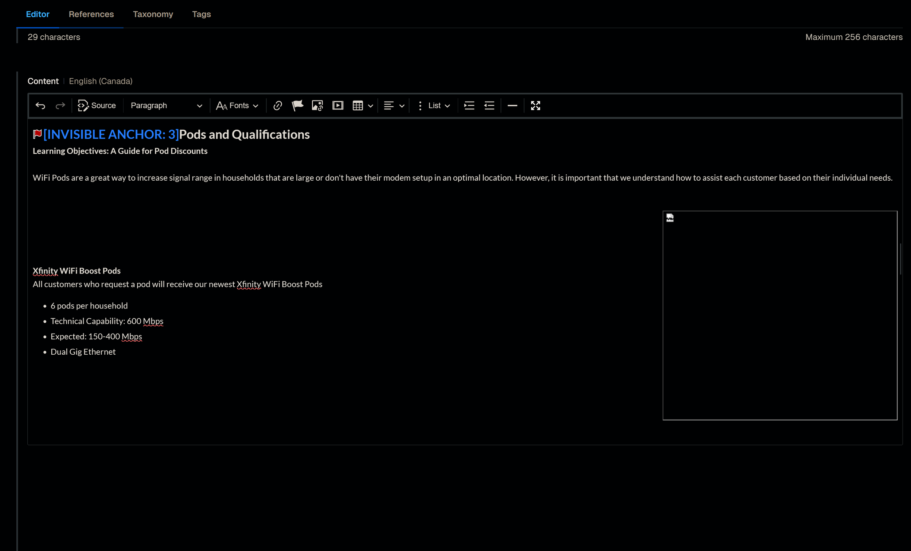This screenshot has width=911, height=551.
Task: Click the INVISIBLE ANCHOR: 3 link
Action: coord(111,134)
